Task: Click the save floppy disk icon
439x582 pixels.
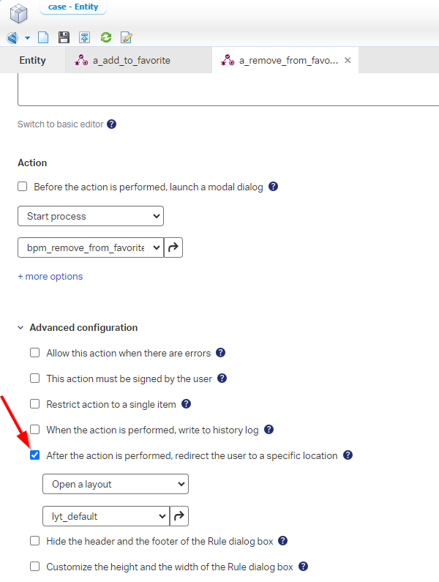Action: point(64,38)
